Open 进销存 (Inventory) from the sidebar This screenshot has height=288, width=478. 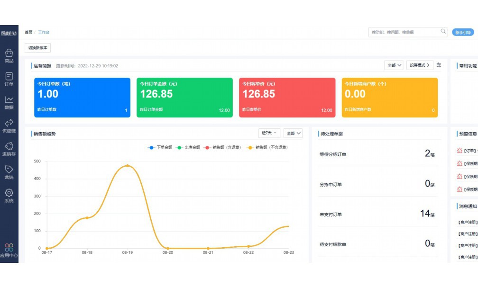click(x=9, y=149)
